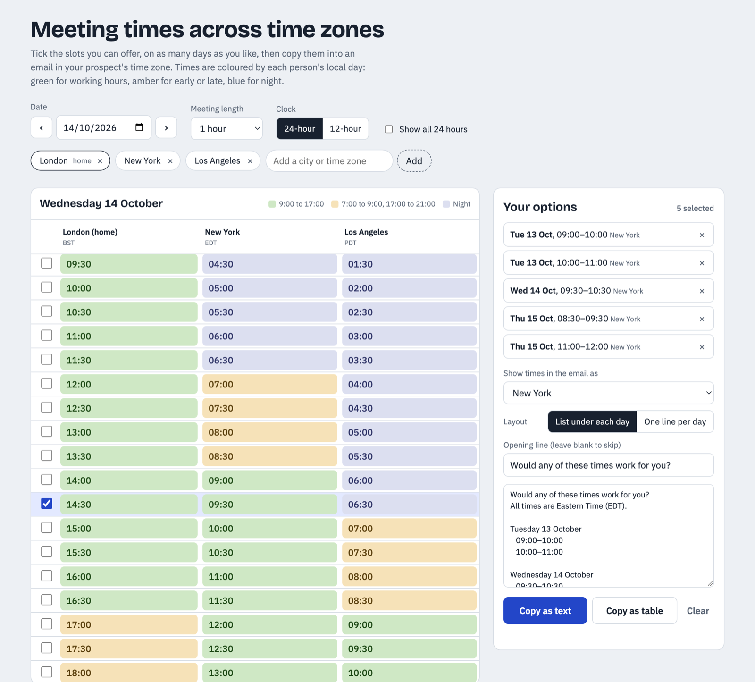755x682 pixels.
Task: Tick the 12:00 London slot checkbox
Action: pyautogui.click(x=47, y=384)
